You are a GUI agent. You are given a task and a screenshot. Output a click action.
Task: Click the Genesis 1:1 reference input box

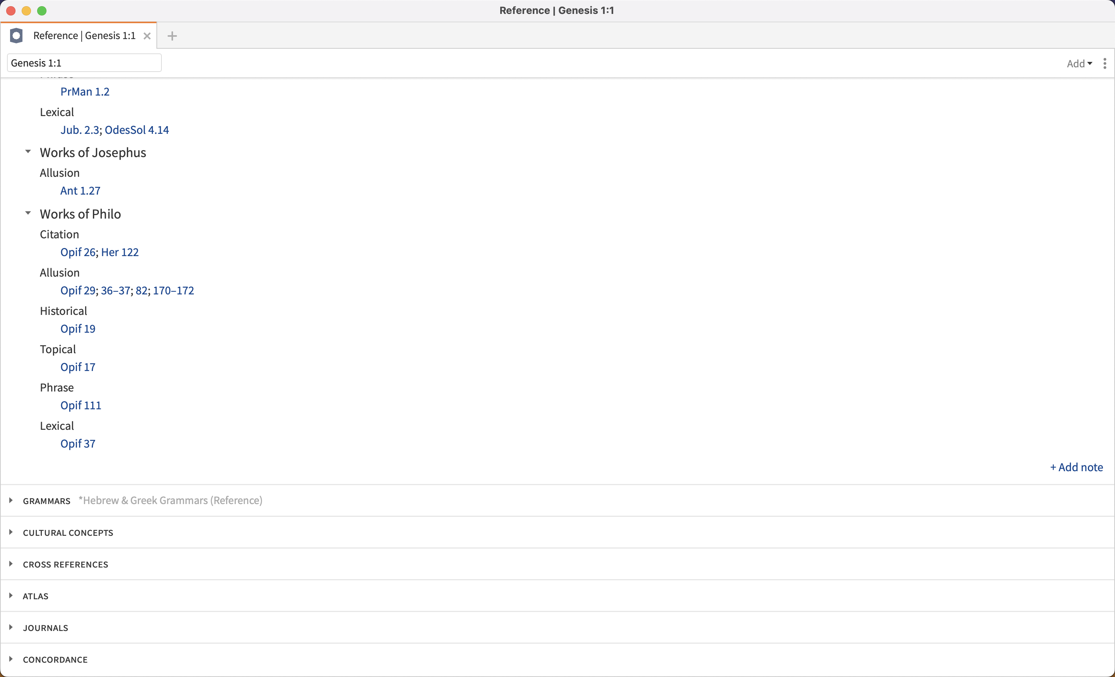pos(84,63)
